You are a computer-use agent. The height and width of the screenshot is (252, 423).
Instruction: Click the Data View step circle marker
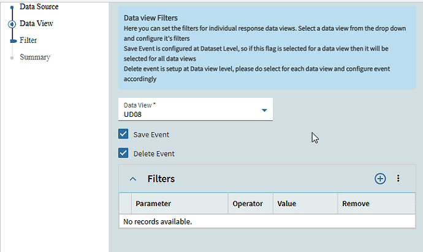click(x=12, y=24)
